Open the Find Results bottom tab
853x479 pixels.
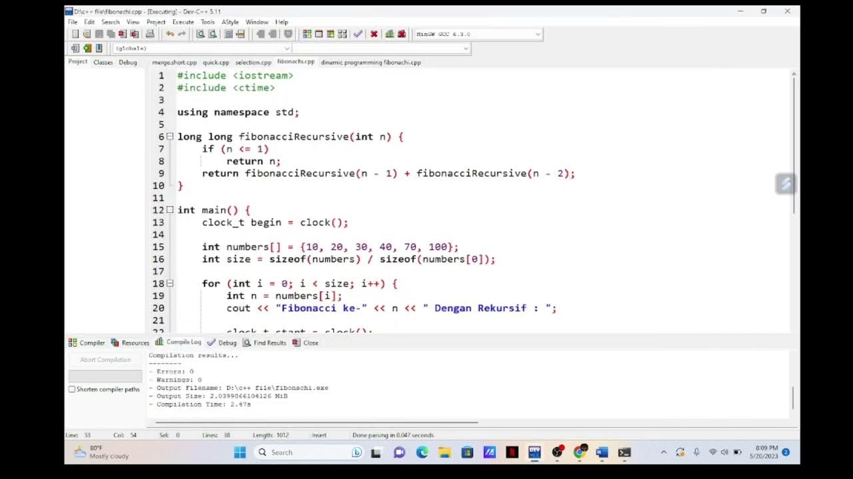tap(265, 343)
